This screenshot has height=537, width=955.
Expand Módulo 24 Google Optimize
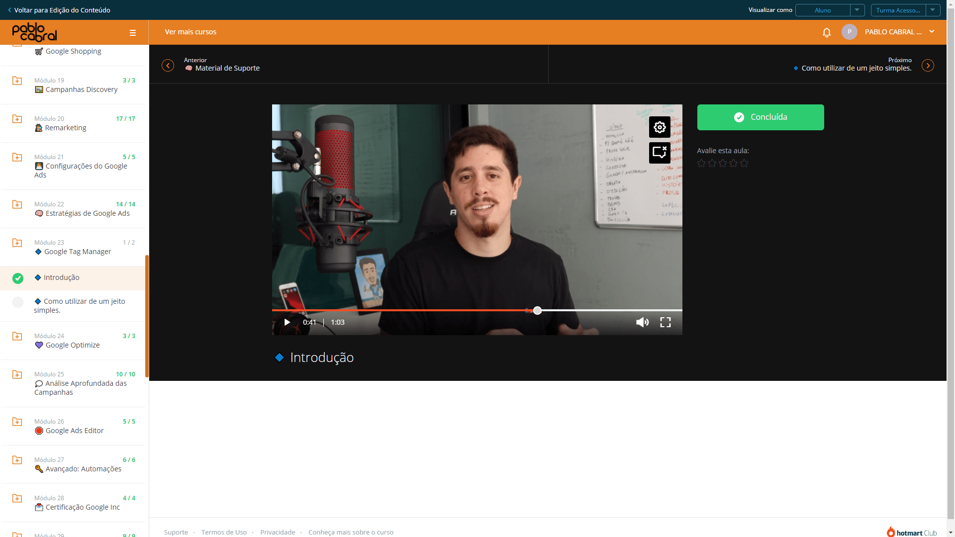[x=74, y=341]
